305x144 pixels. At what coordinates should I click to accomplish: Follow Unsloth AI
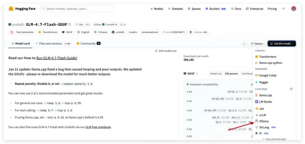click(105, 24)
